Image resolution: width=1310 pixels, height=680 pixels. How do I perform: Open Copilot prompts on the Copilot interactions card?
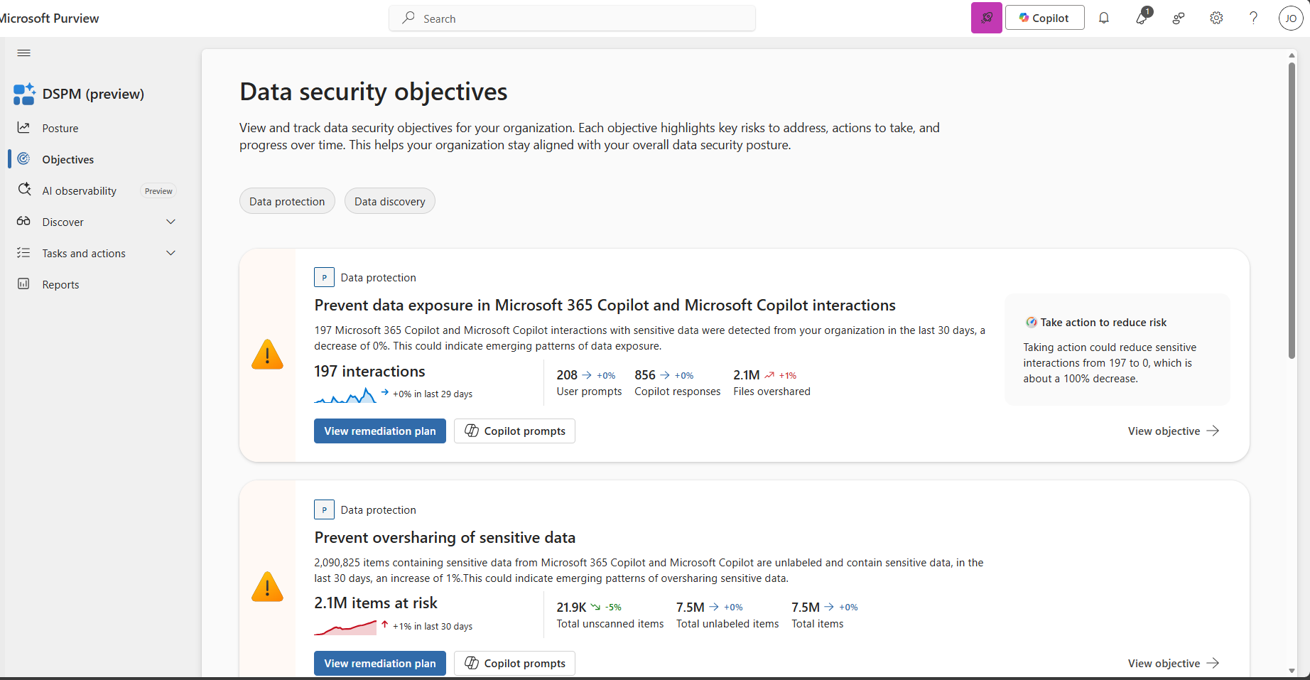[x=514, y=431]
